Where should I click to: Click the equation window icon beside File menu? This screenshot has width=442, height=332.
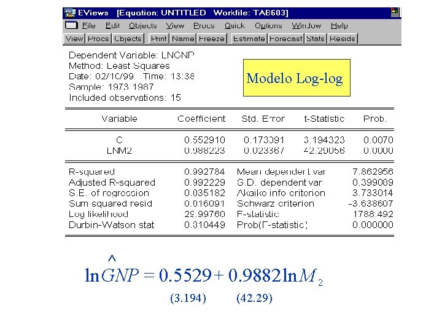(x=71, y=25)
